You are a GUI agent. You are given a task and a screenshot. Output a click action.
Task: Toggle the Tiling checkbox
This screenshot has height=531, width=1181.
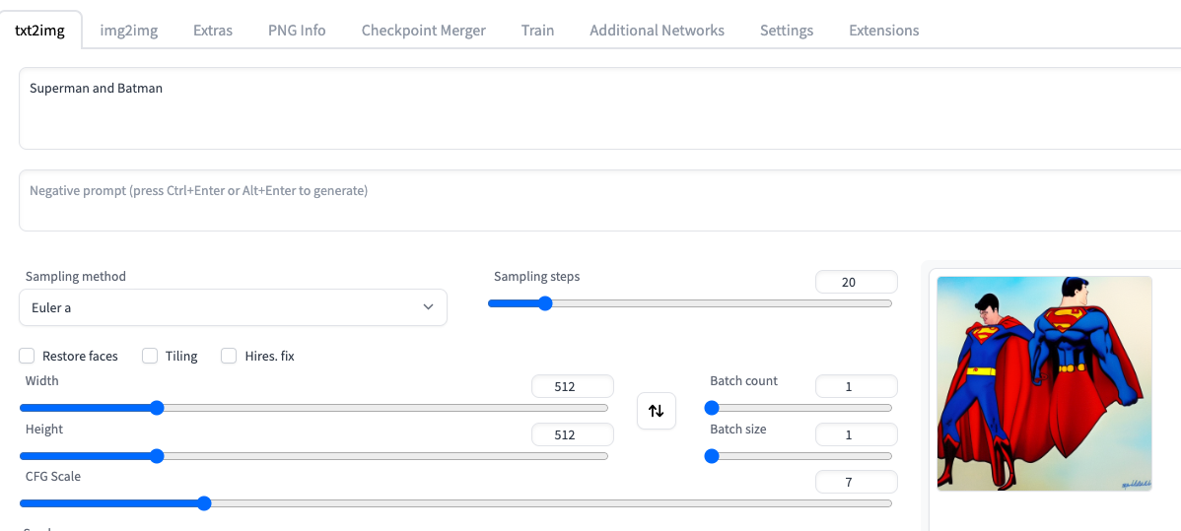point(150,356)
